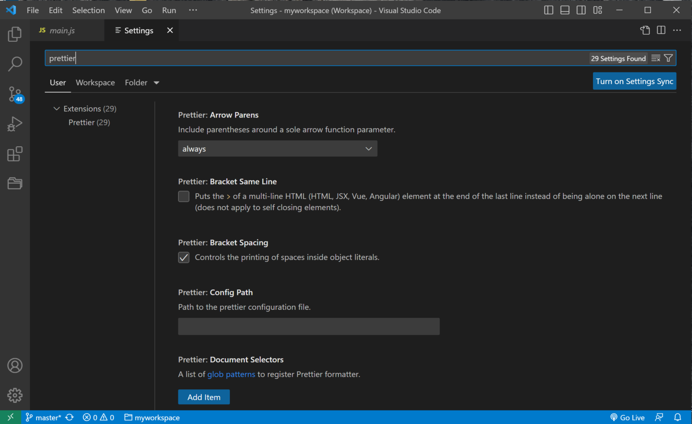The image size is (692, 424).
Task: Disable Prettier Bracket Spacing
Action: coord(183,257)
